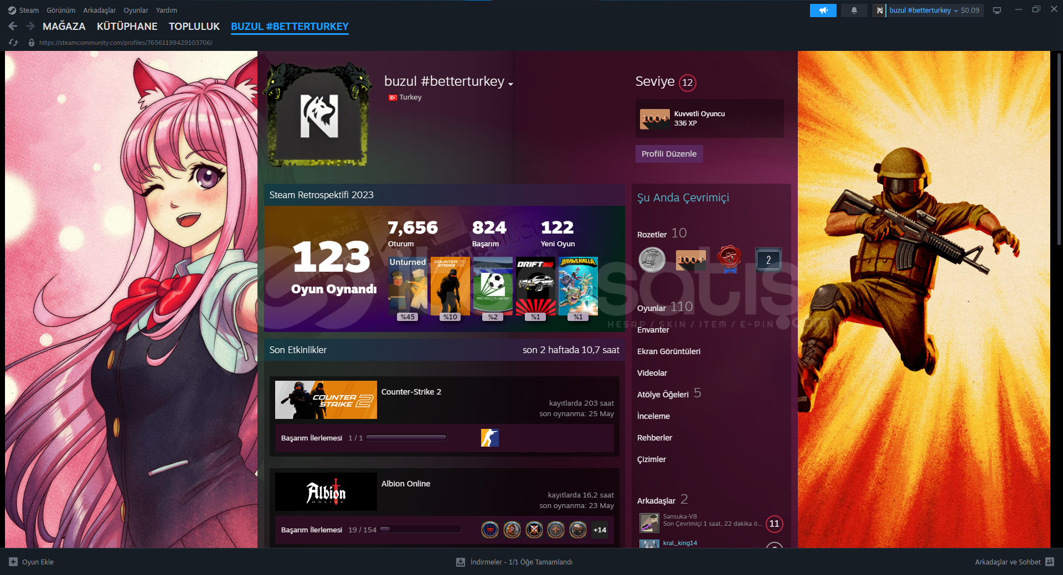Select the BUZUL #BETTERTURKEY tab
The width and height of the screenshot is (1063, 575).
(290, 26)
